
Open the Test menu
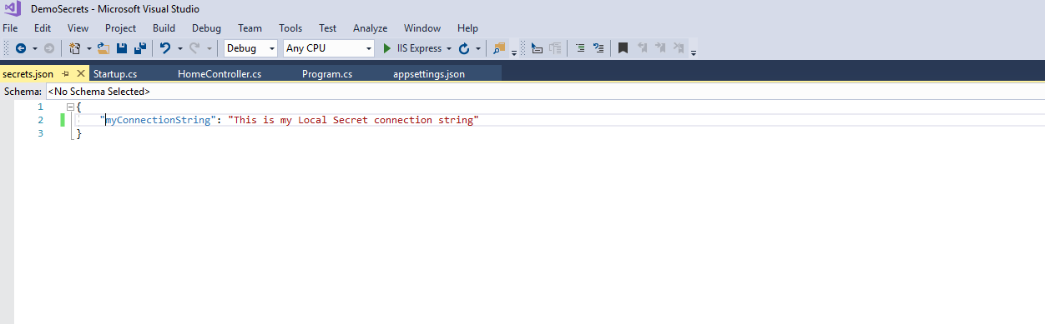click(327, 27)
